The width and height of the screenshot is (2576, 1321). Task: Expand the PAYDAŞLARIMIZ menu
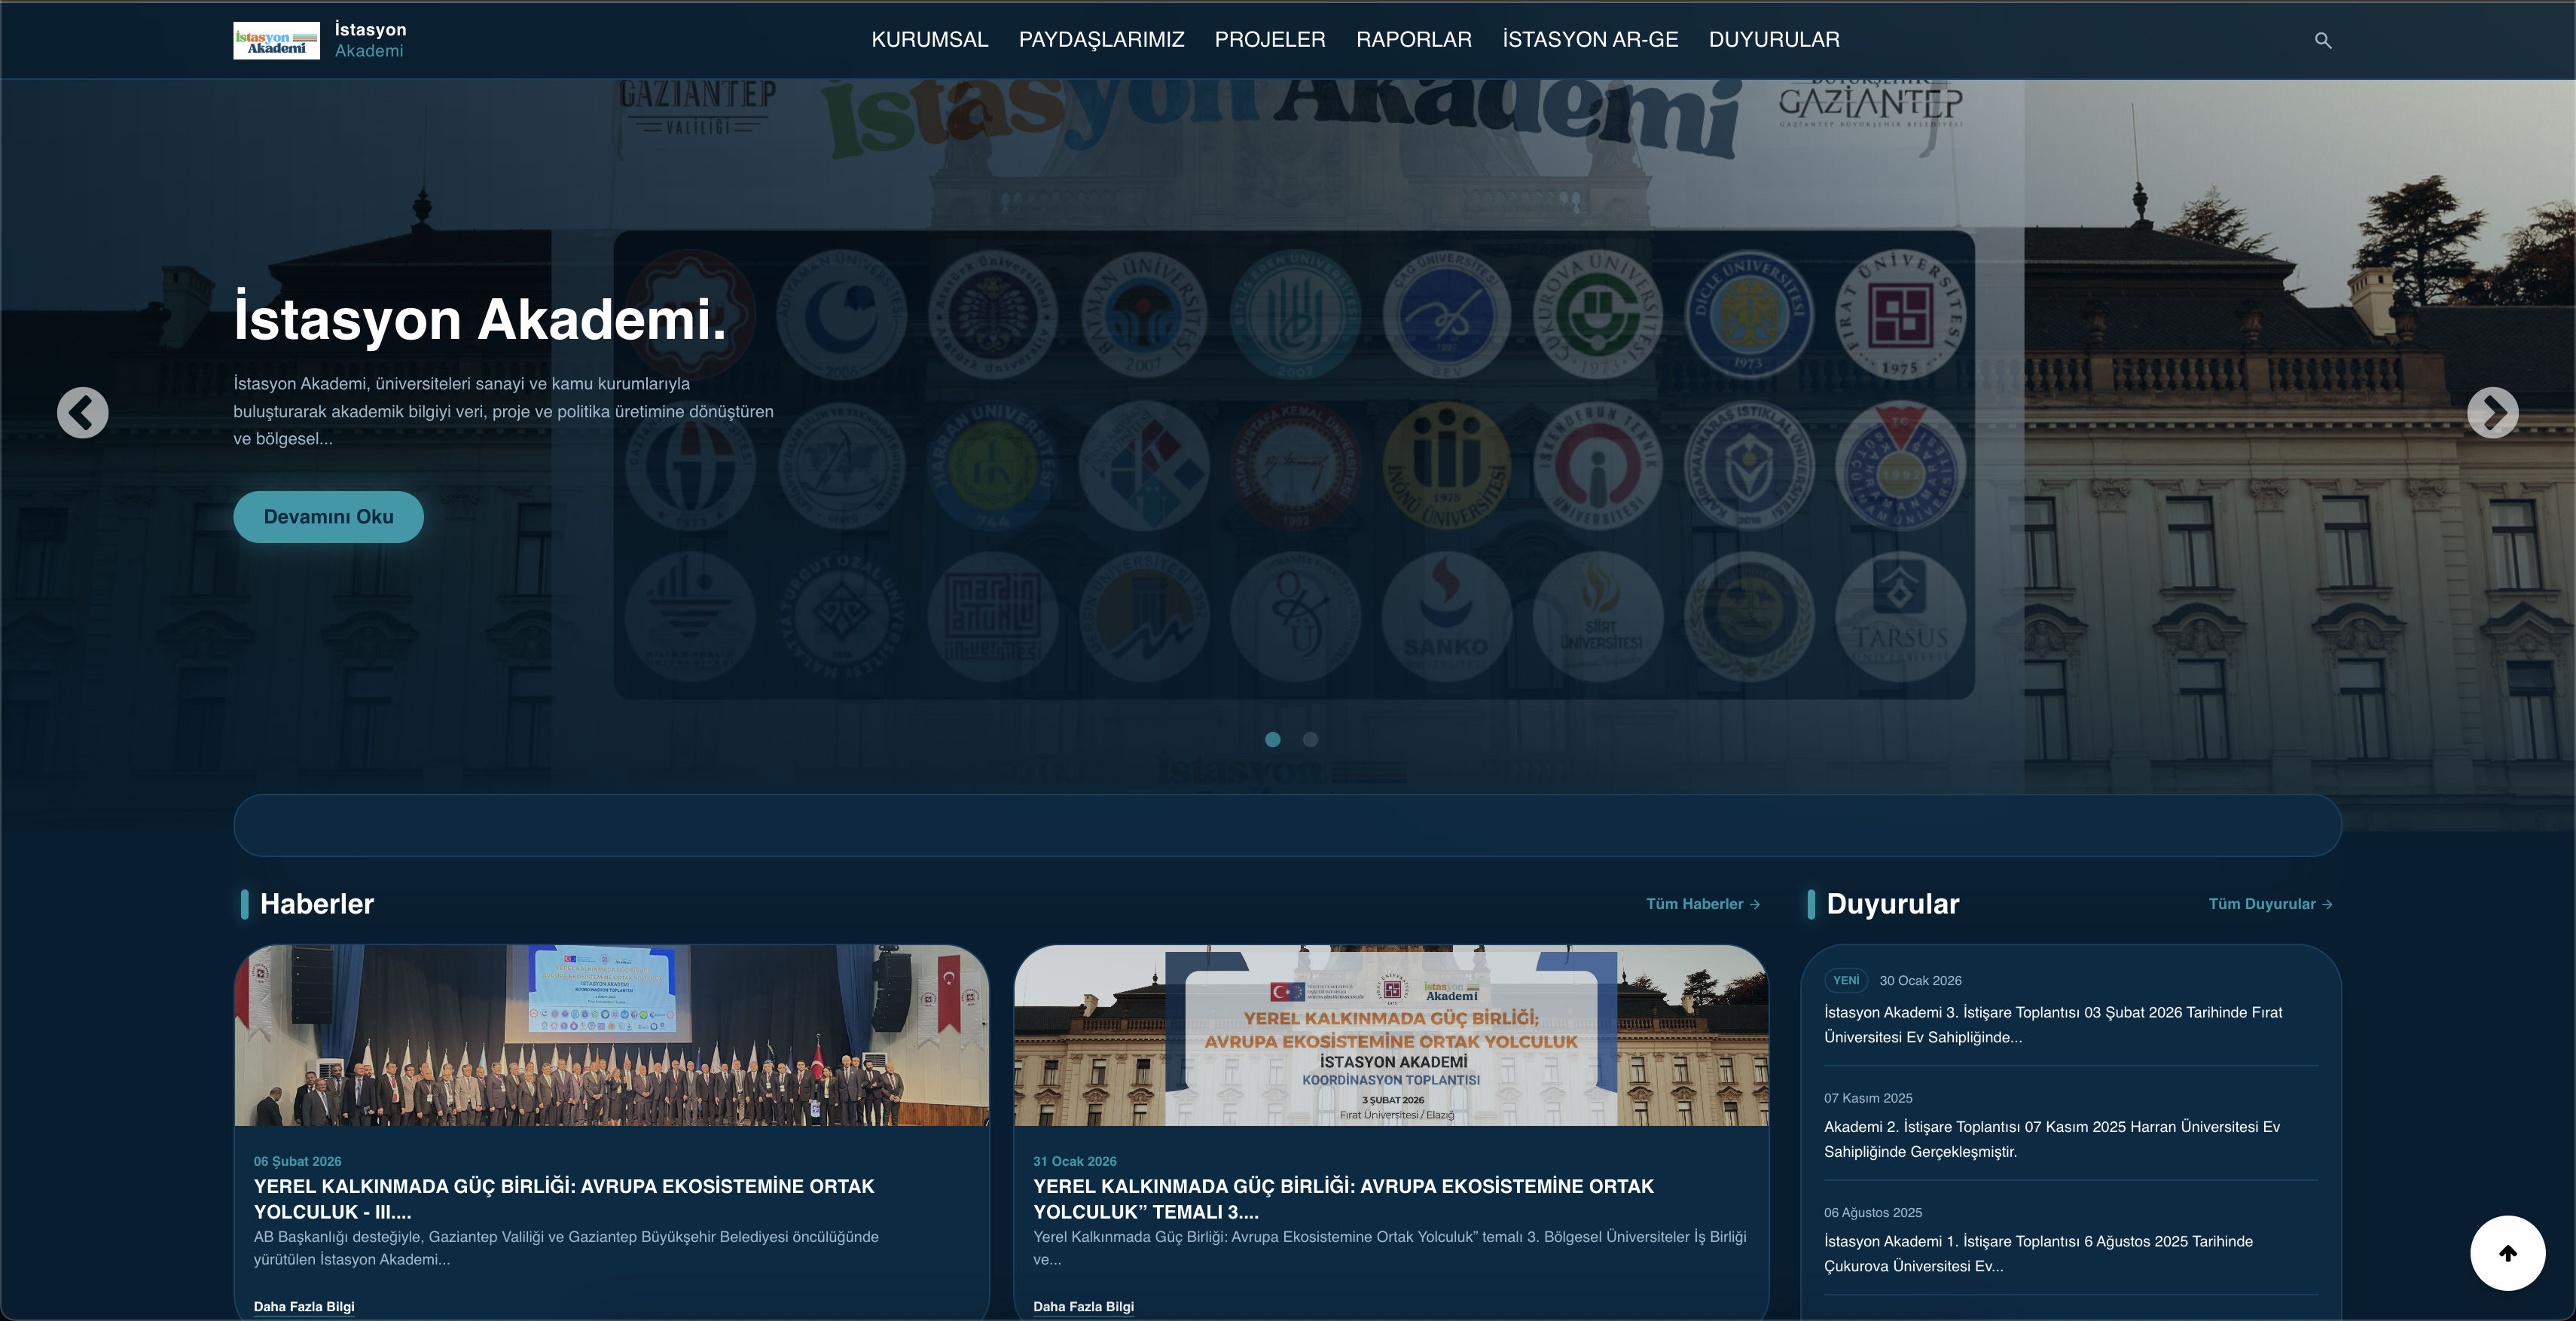point(1101,40)
